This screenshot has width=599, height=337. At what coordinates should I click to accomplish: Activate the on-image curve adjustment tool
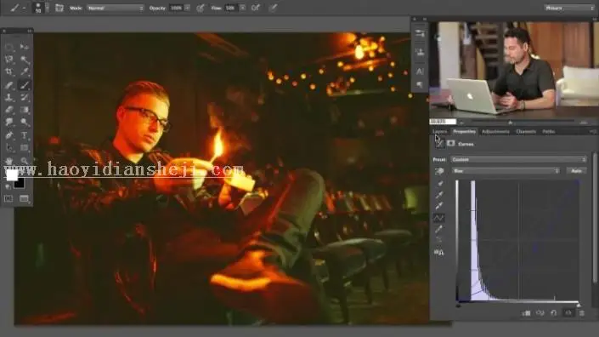click(x=439, y=171)
